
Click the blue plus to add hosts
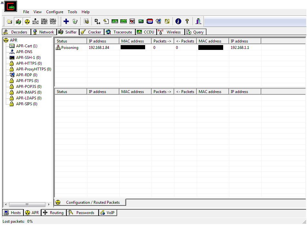pos(66,21)
